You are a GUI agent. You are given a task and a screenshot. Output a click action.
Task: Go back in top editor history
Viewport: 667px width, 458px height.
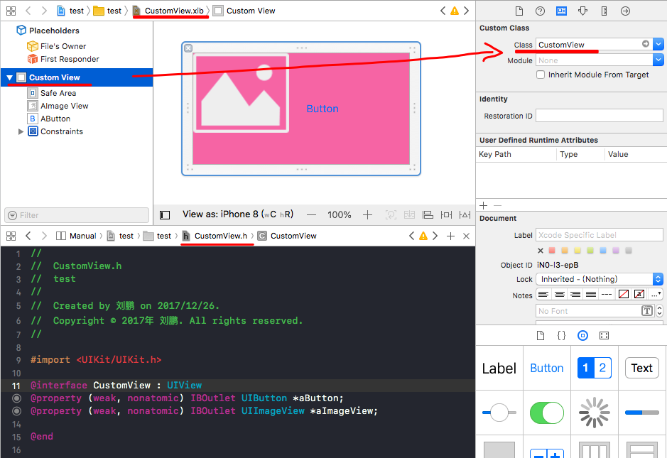pyautogui.click(x=28, y=11)
